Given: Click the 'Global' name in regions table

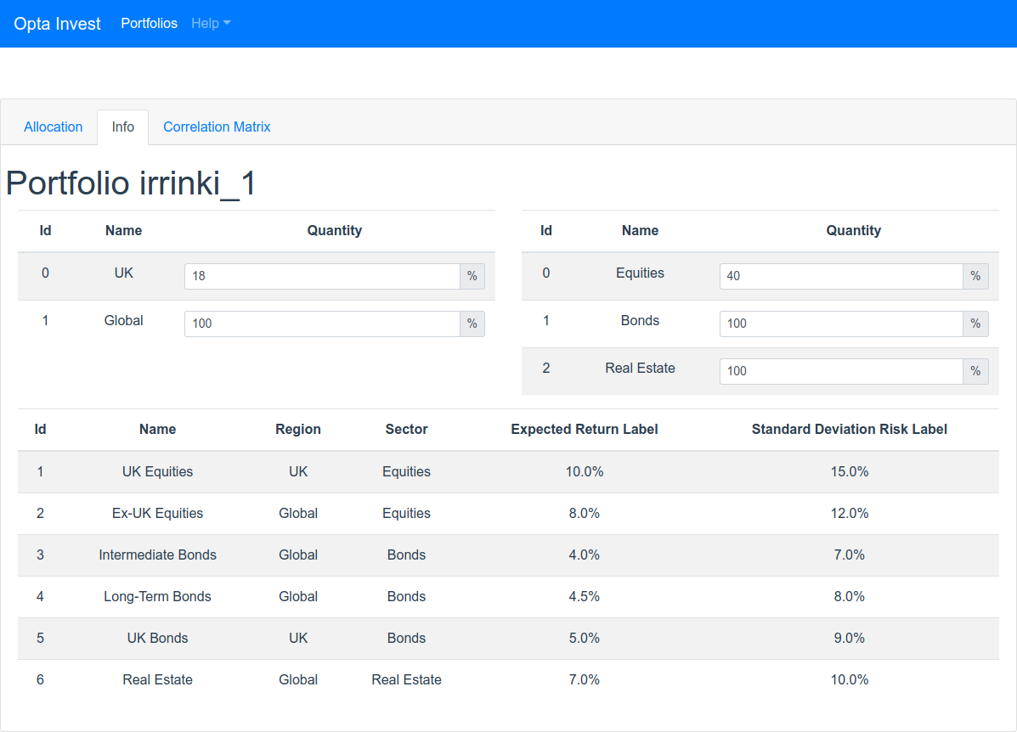Looking at the screenshot, I should 124,320.
